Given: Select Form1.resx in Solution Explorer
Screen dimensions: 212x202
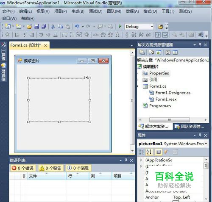Looking at the screenshot, I should (166, 100).
